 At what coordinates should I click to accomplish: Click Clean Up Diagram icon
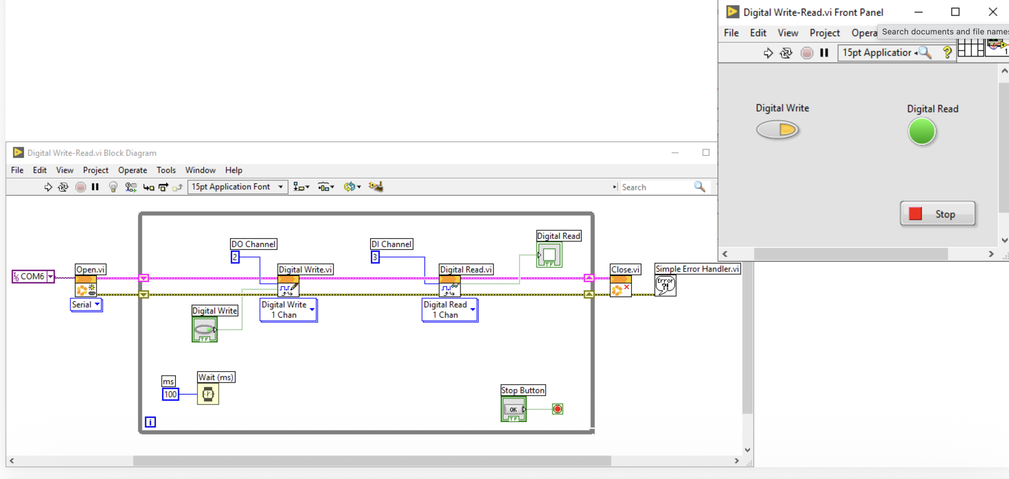tap(376, 187)
